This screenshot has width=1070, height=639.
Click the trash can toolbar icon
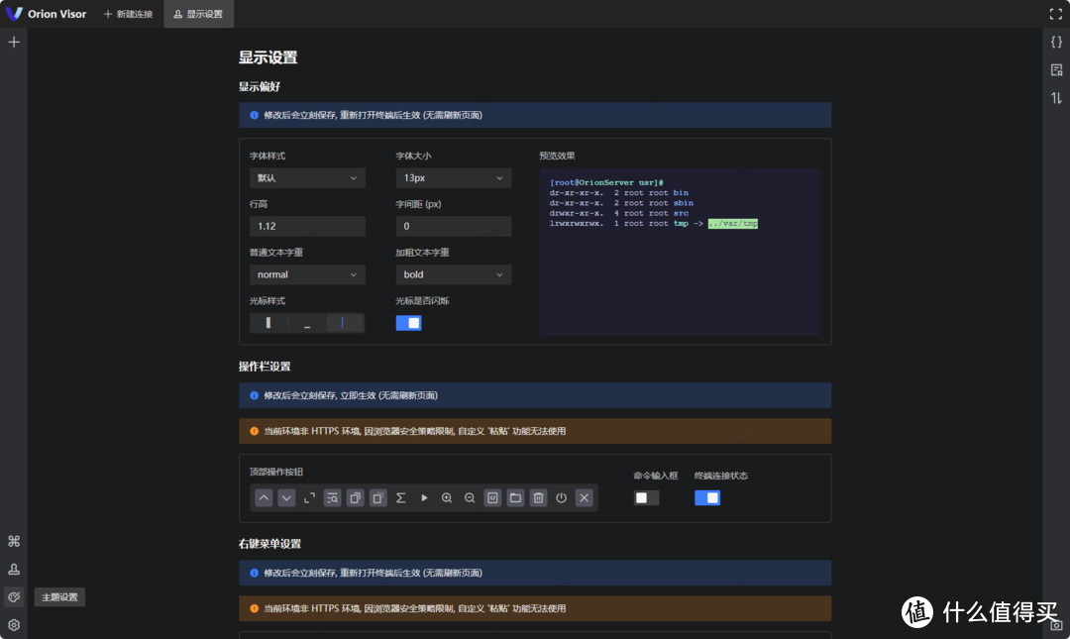(538, 497)
